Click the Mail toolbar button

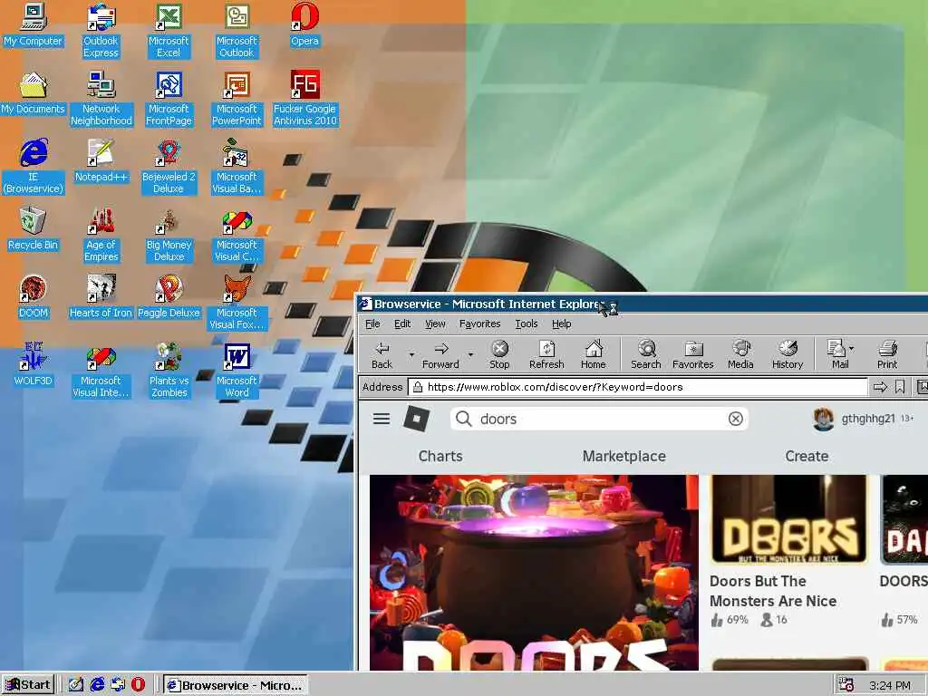tap(838, 355)
